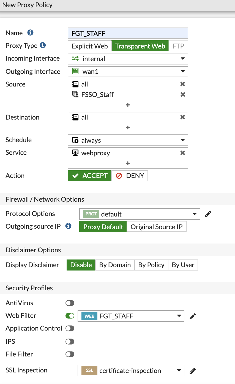Viewport: 235px width, 384px height.
Task: Choose Original Source IP option
Action: pos(157,227)
